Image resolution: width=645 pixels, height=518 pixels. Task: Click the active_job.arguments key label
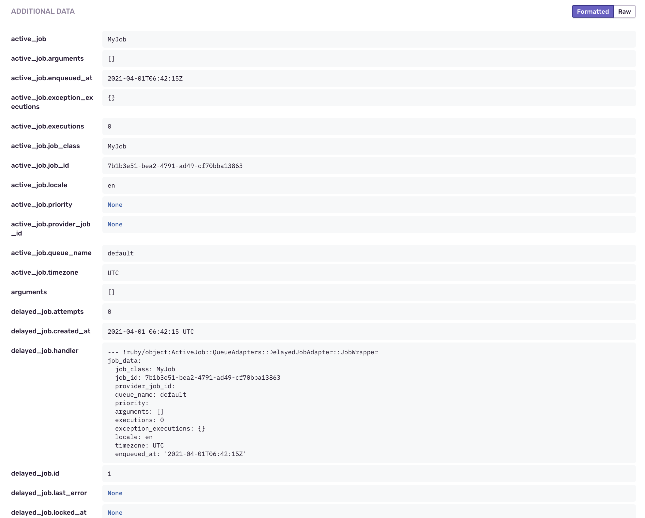pos(47,58)
